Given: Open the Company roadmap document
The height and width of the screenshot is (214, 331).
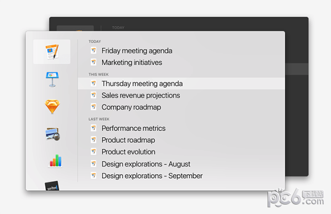Looking at the screenshot, I should (131, 107).
